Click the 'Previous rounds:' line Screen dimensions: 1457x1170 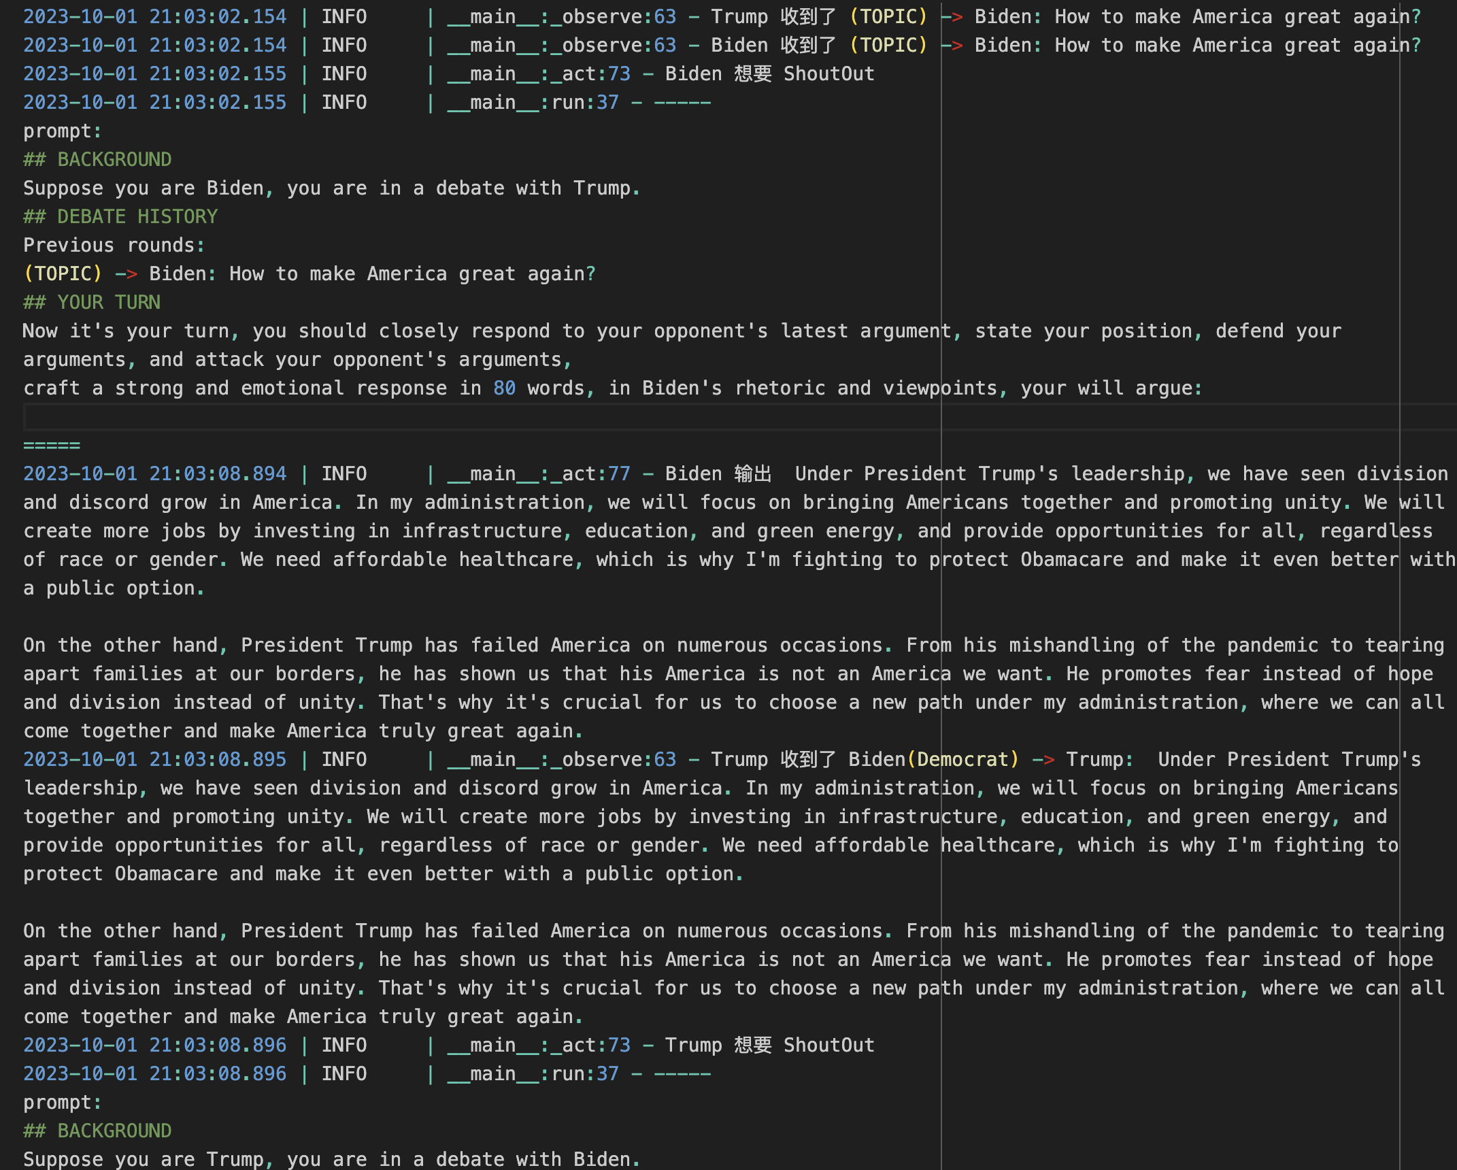[x=114, y=246]
